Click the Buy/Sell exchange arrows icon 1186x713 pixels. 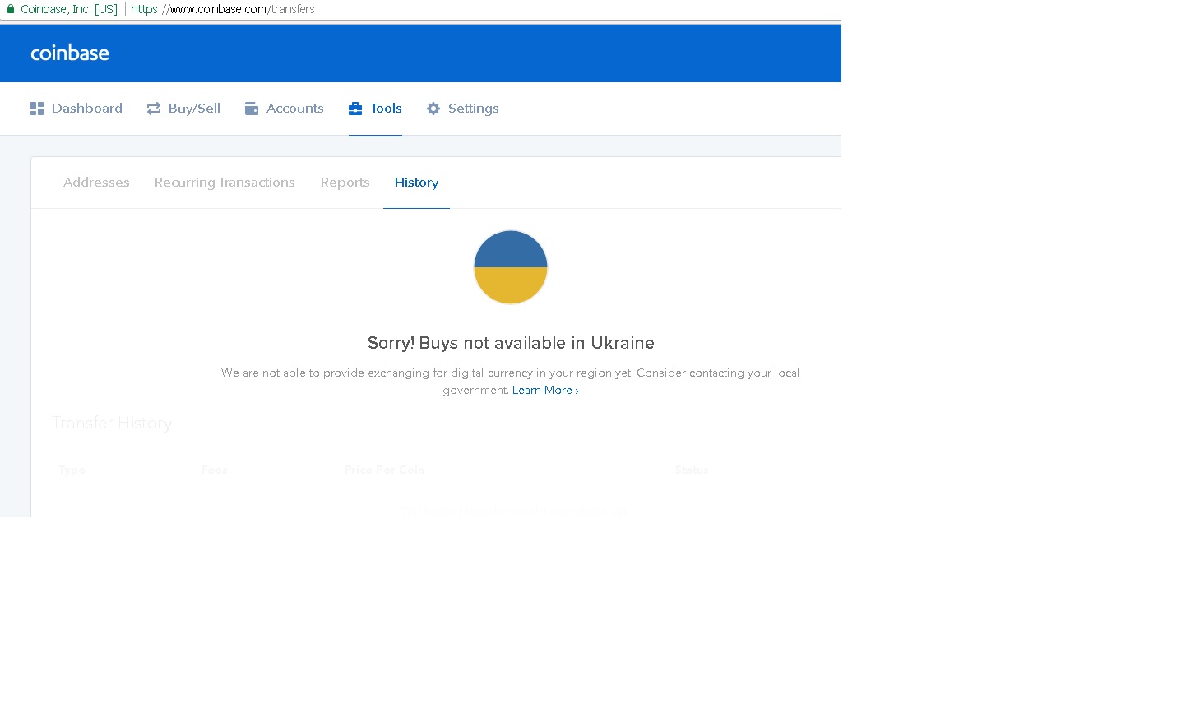point(154,109)
